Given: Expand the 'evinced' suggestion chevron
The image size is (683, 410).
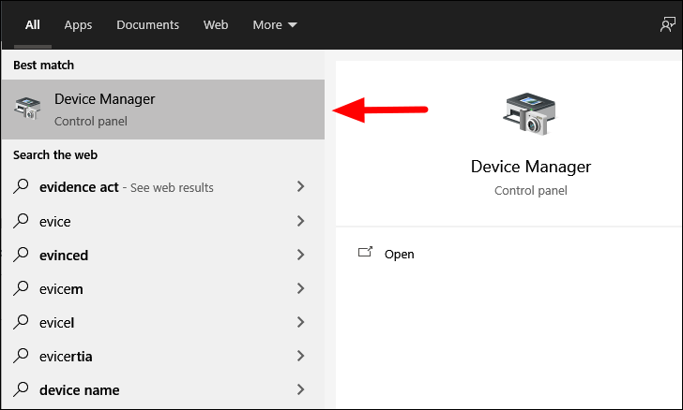Looking at the screenshot, I should (300, 255).
